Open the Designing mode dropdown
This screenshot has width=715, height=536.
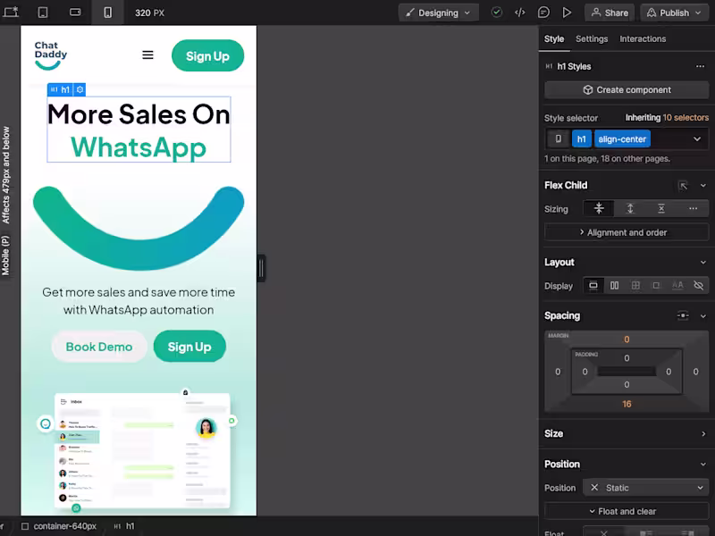point(438,13)
